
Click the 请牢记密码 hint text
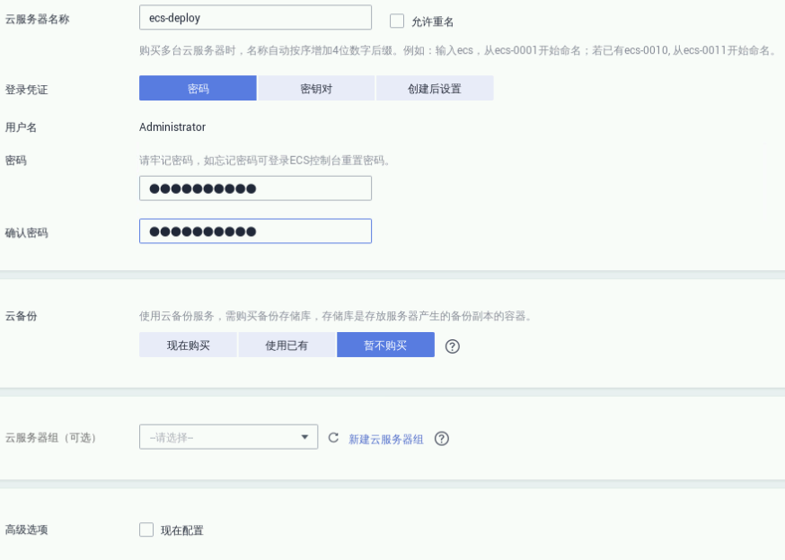pyautogui.click(x=265, y=161)
